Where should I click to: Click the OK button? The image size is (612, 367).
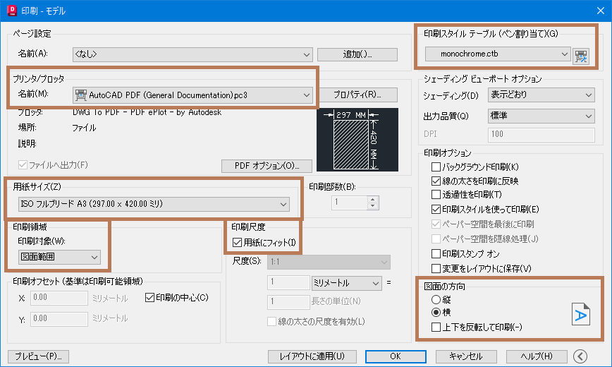click(396, 356)
